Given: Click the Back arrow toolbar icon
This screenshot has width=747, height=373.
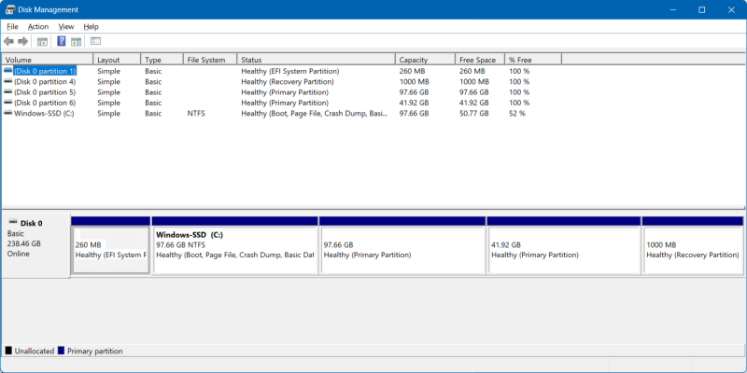Looking at the screenshot, I should [8, 41].
